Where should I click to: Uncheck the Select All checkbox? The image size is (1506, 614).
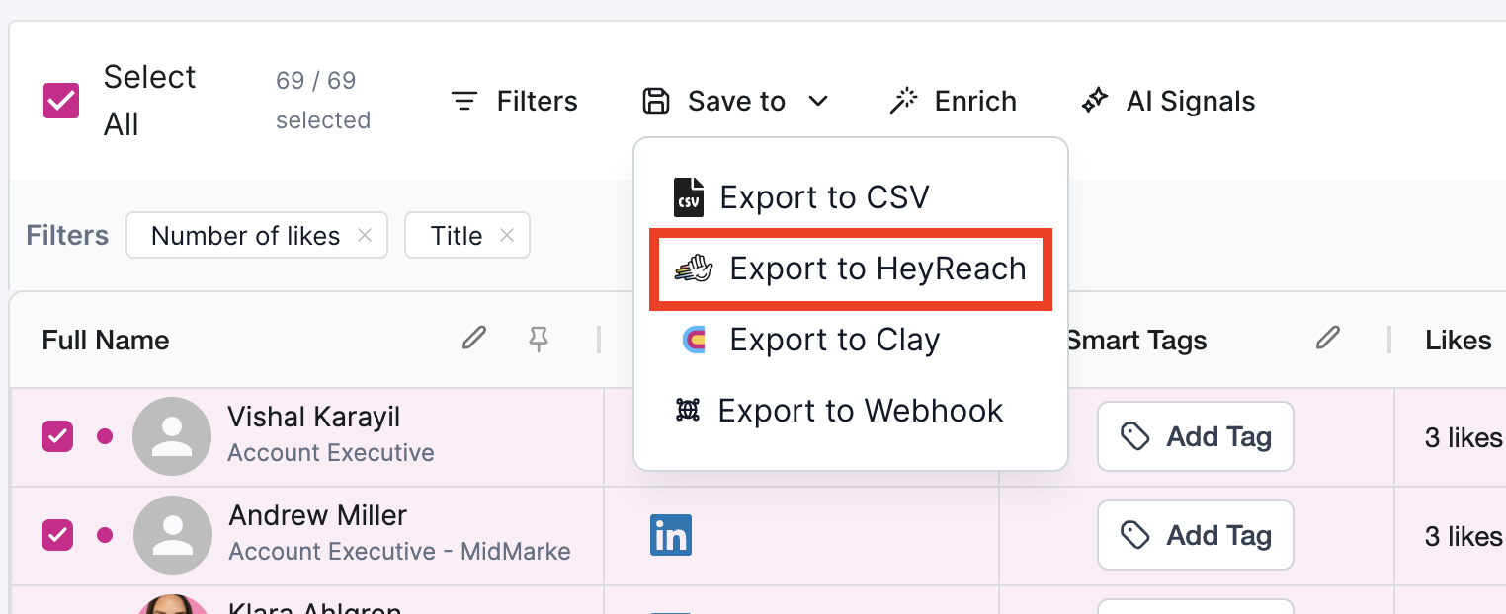click(x=61, y=101)
